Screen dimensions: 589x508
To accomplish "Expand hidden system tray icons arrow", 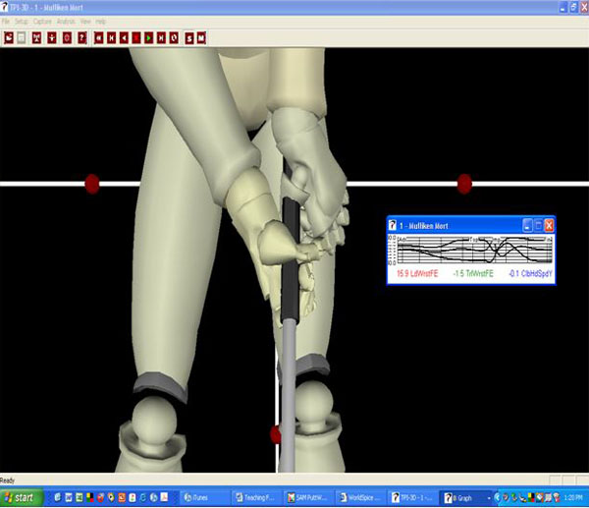I will click(x=498, y=498).
